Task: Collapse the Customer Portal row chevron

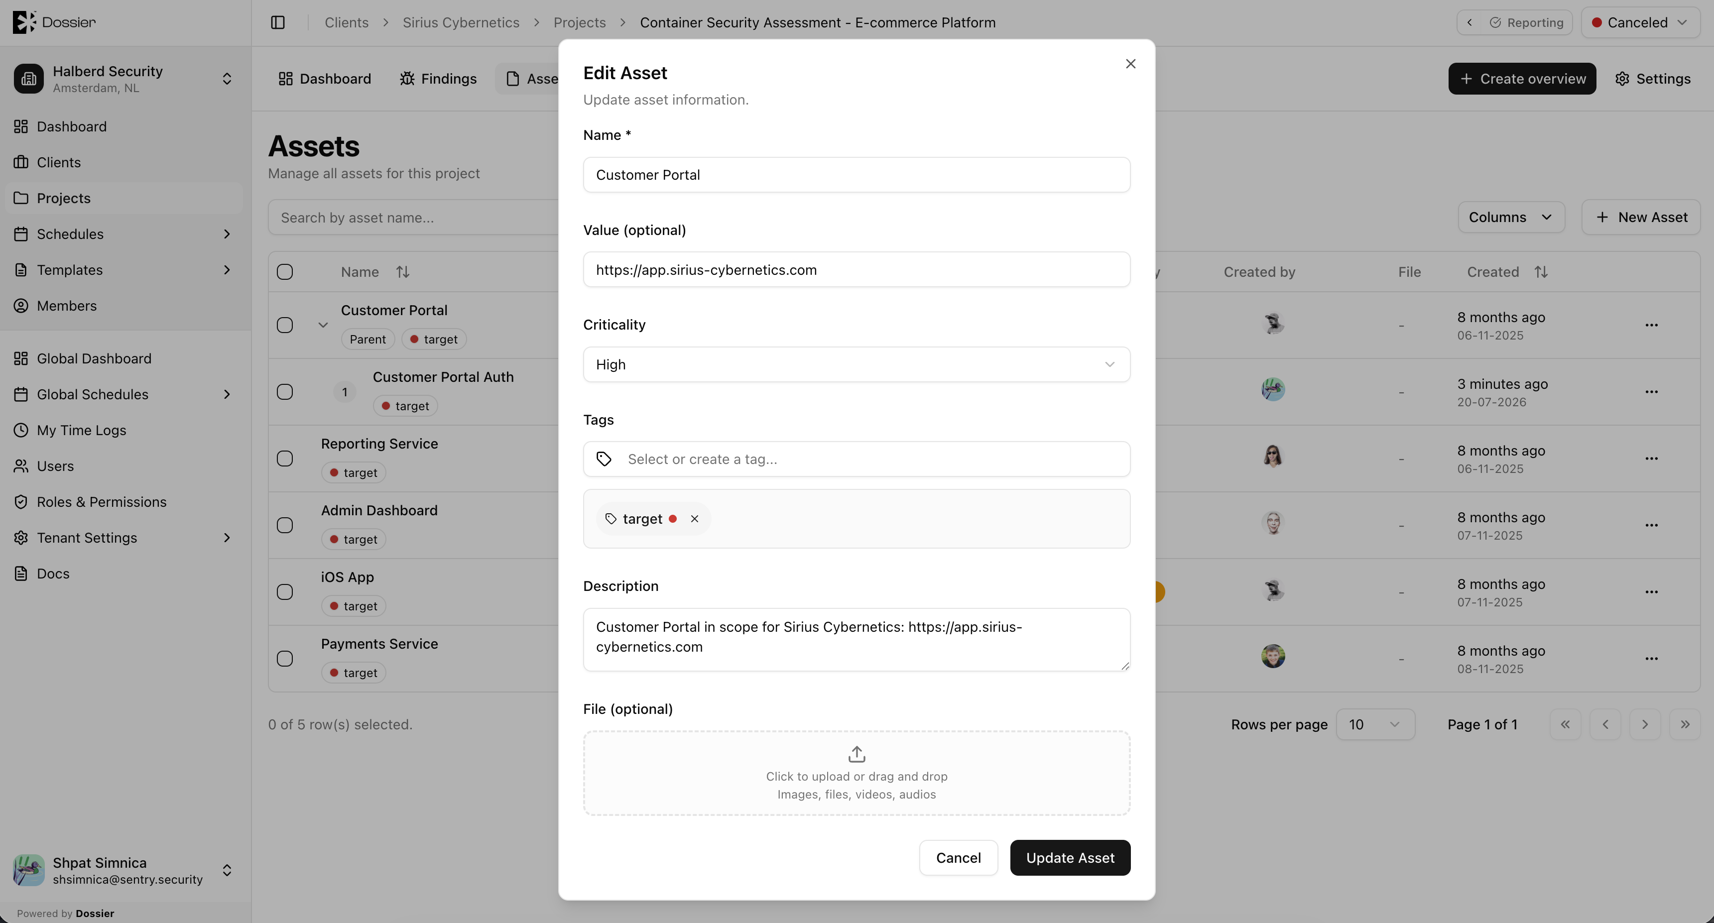Action: coord(323,325)
